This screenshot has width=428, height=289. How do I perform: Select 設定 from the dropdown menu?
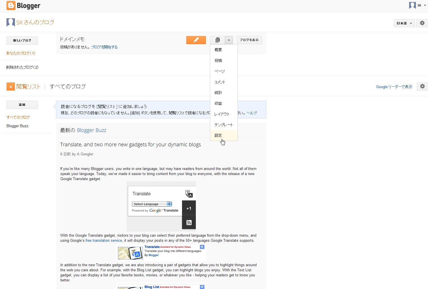224,135
